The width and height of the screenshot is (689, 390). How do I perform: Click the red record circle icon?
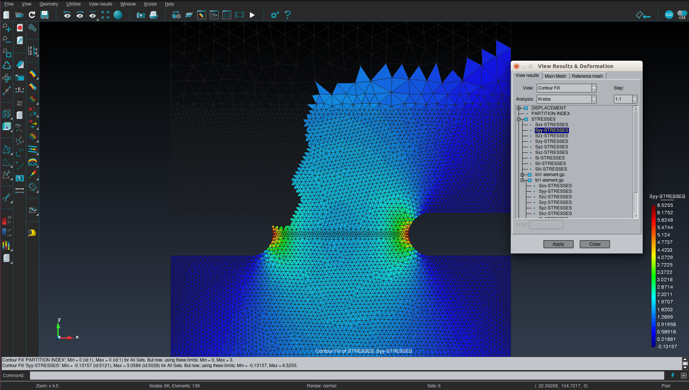[20, 28]
